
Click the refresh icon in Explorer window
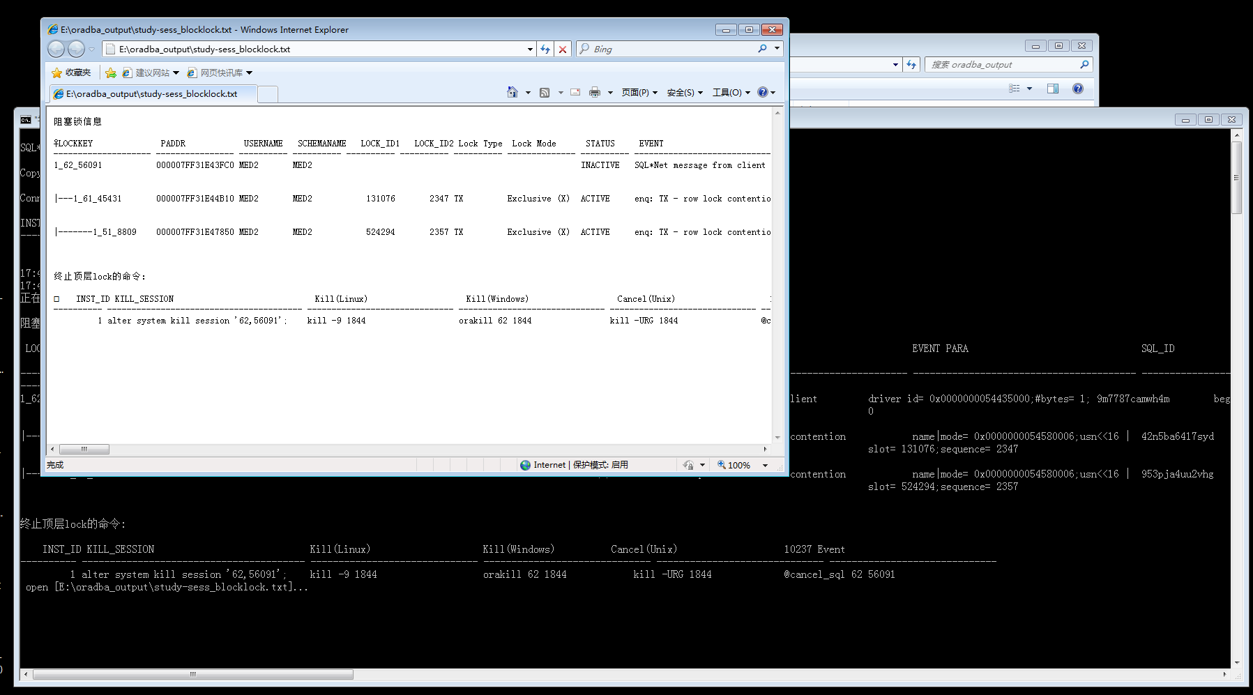911,64
